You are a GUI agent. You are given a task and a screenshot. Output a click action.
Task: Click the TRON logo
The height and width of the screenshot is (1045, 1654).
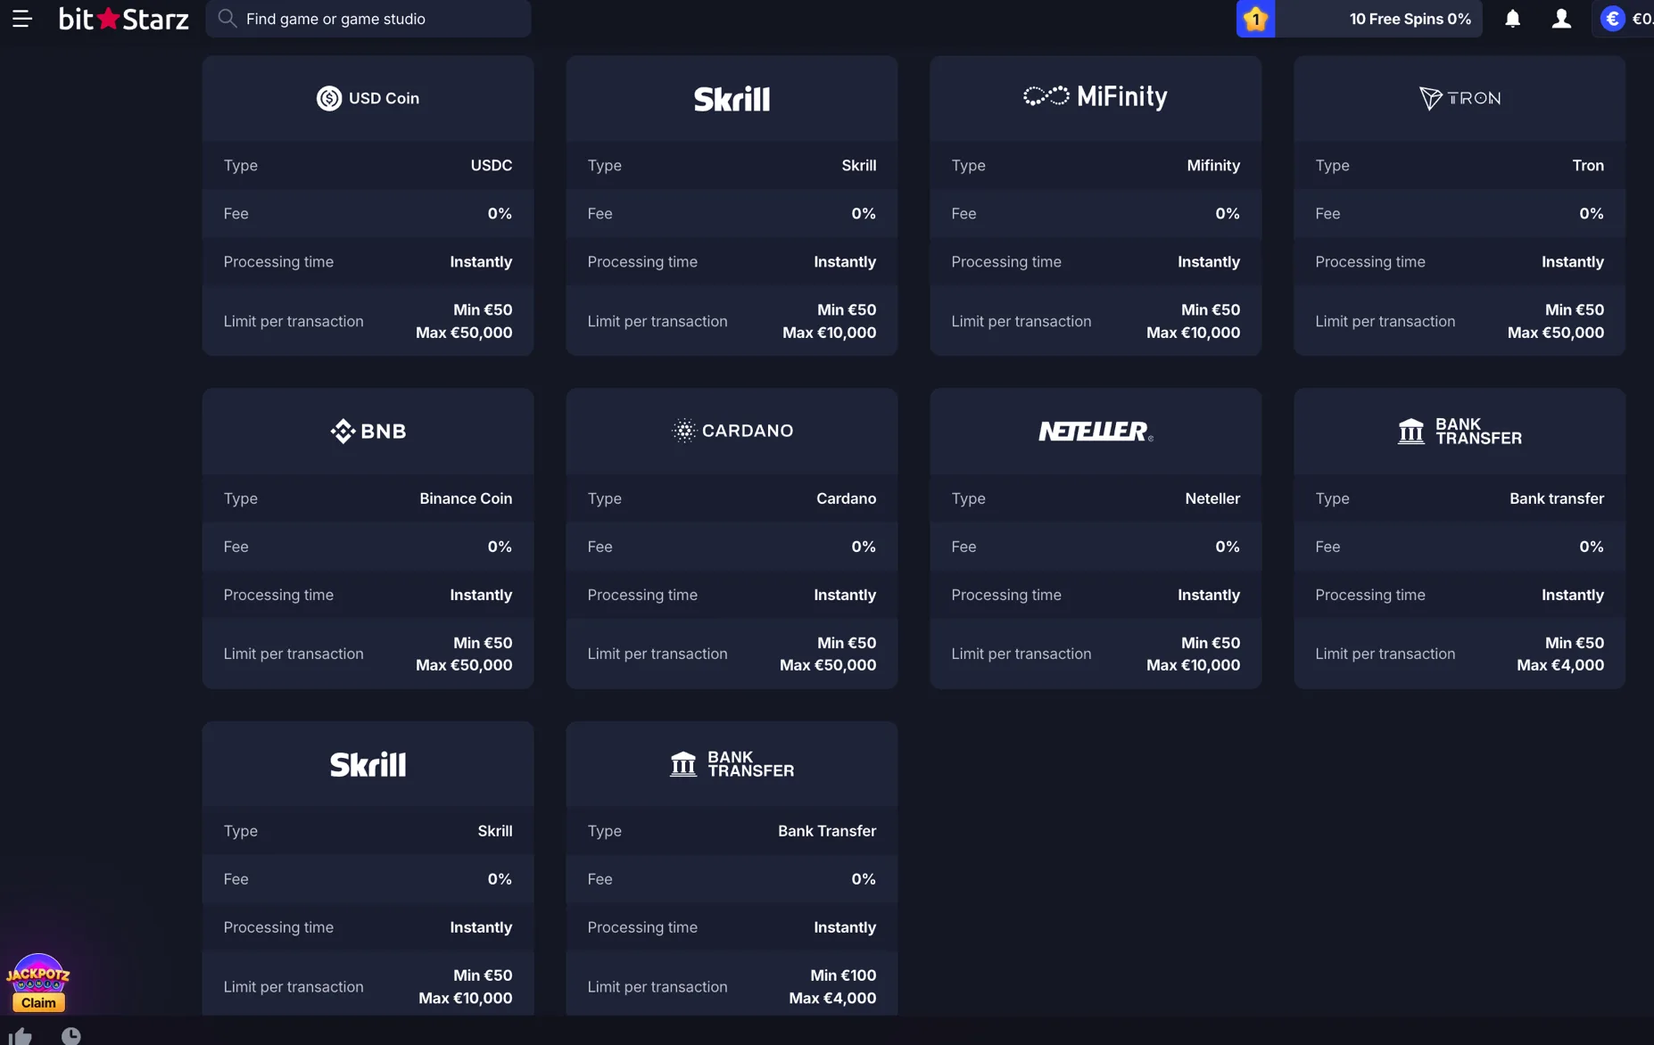[x=1460, y=98]
